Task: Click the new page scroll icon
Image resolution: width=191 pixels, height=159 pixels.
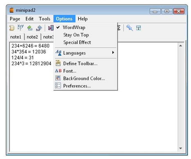Action: click(12, 28)
